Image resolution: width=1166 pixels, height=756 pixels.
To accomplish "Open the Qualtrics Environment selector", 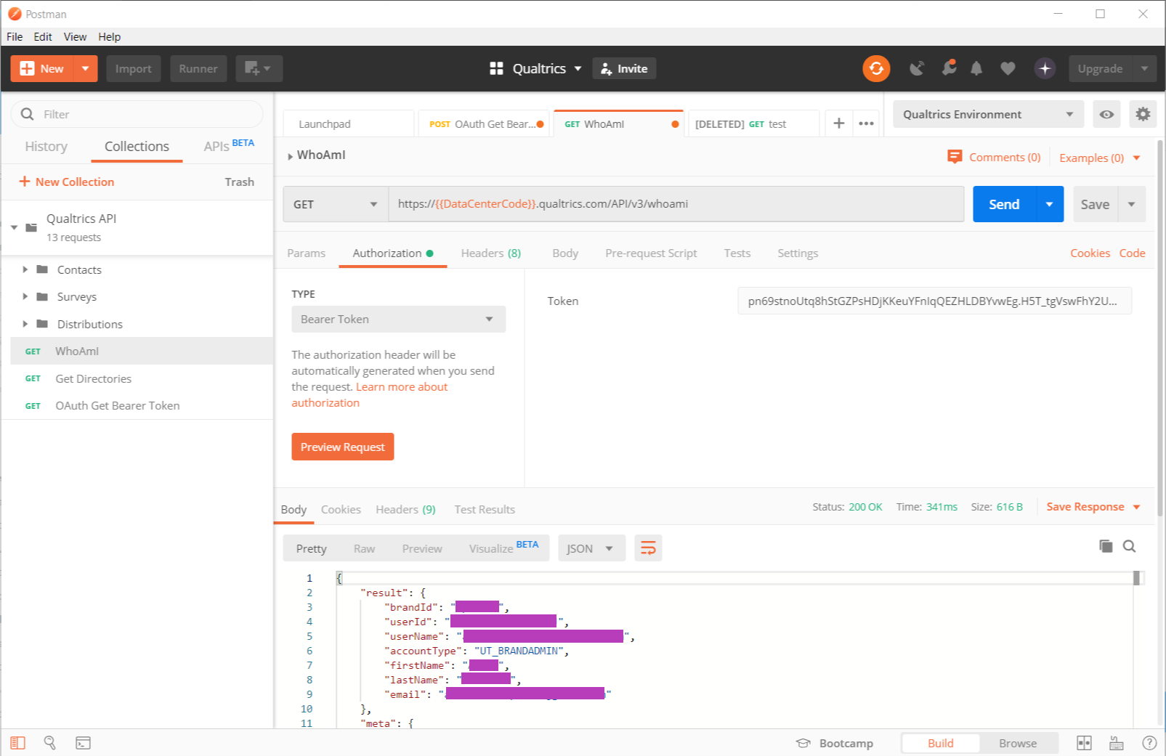I will [988, 114].
